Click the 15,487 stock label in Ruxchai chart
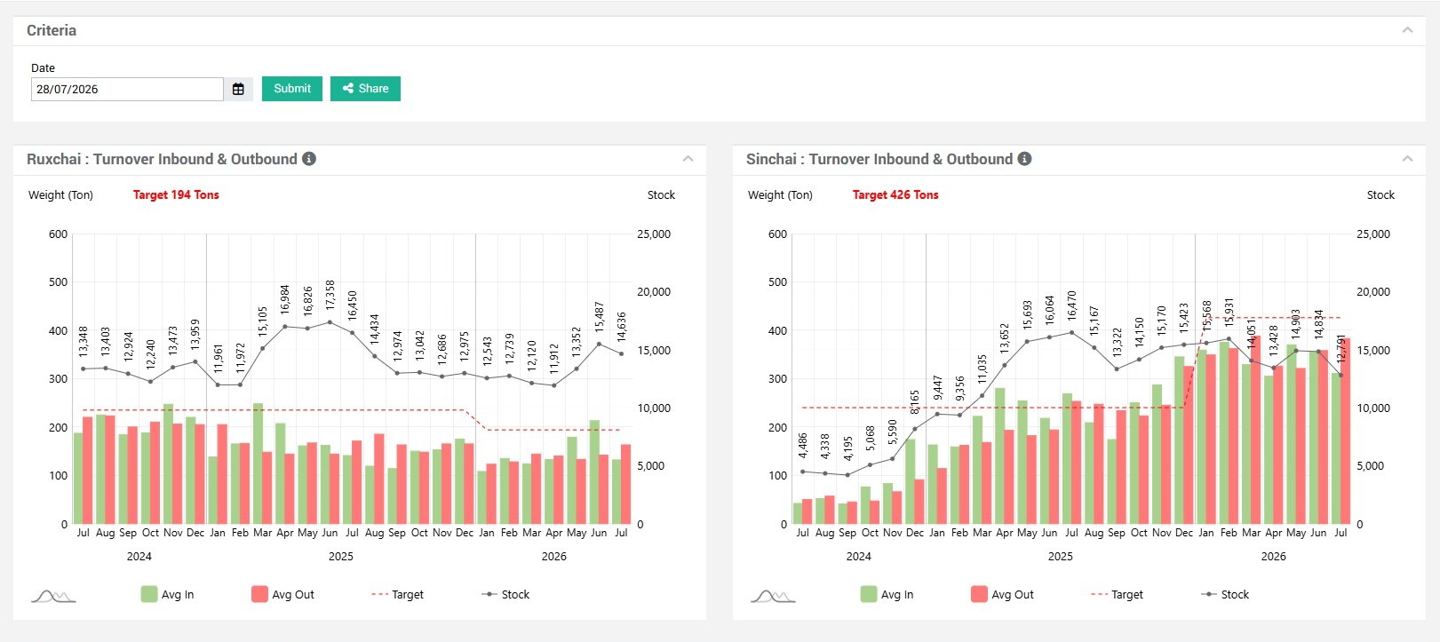Viewport: 1440px width, 642px height. [600, 317]
